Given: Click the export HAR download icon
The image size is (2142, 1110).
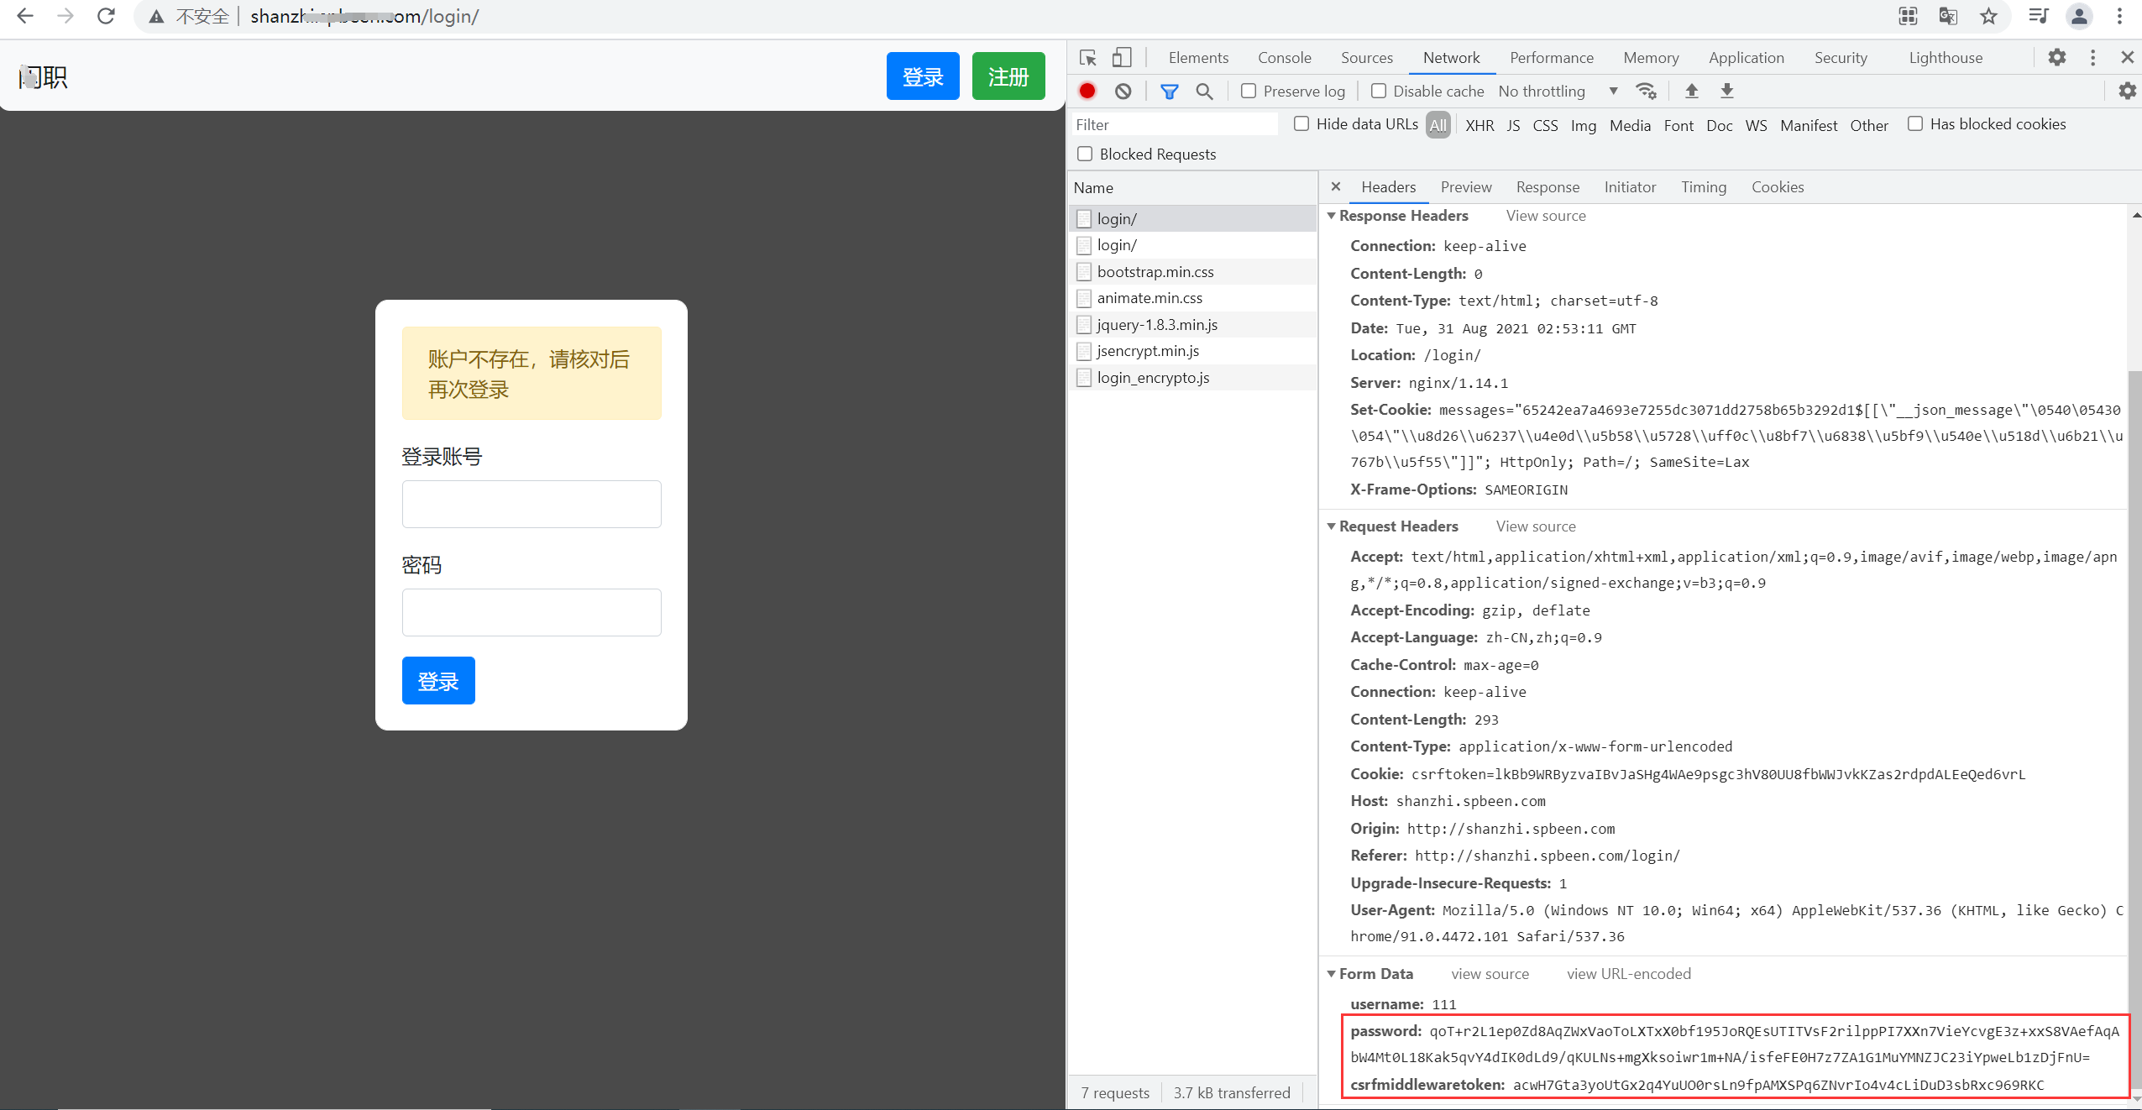Looking at the screenshot, I should pyautogui.click(x=1727, y=91).
